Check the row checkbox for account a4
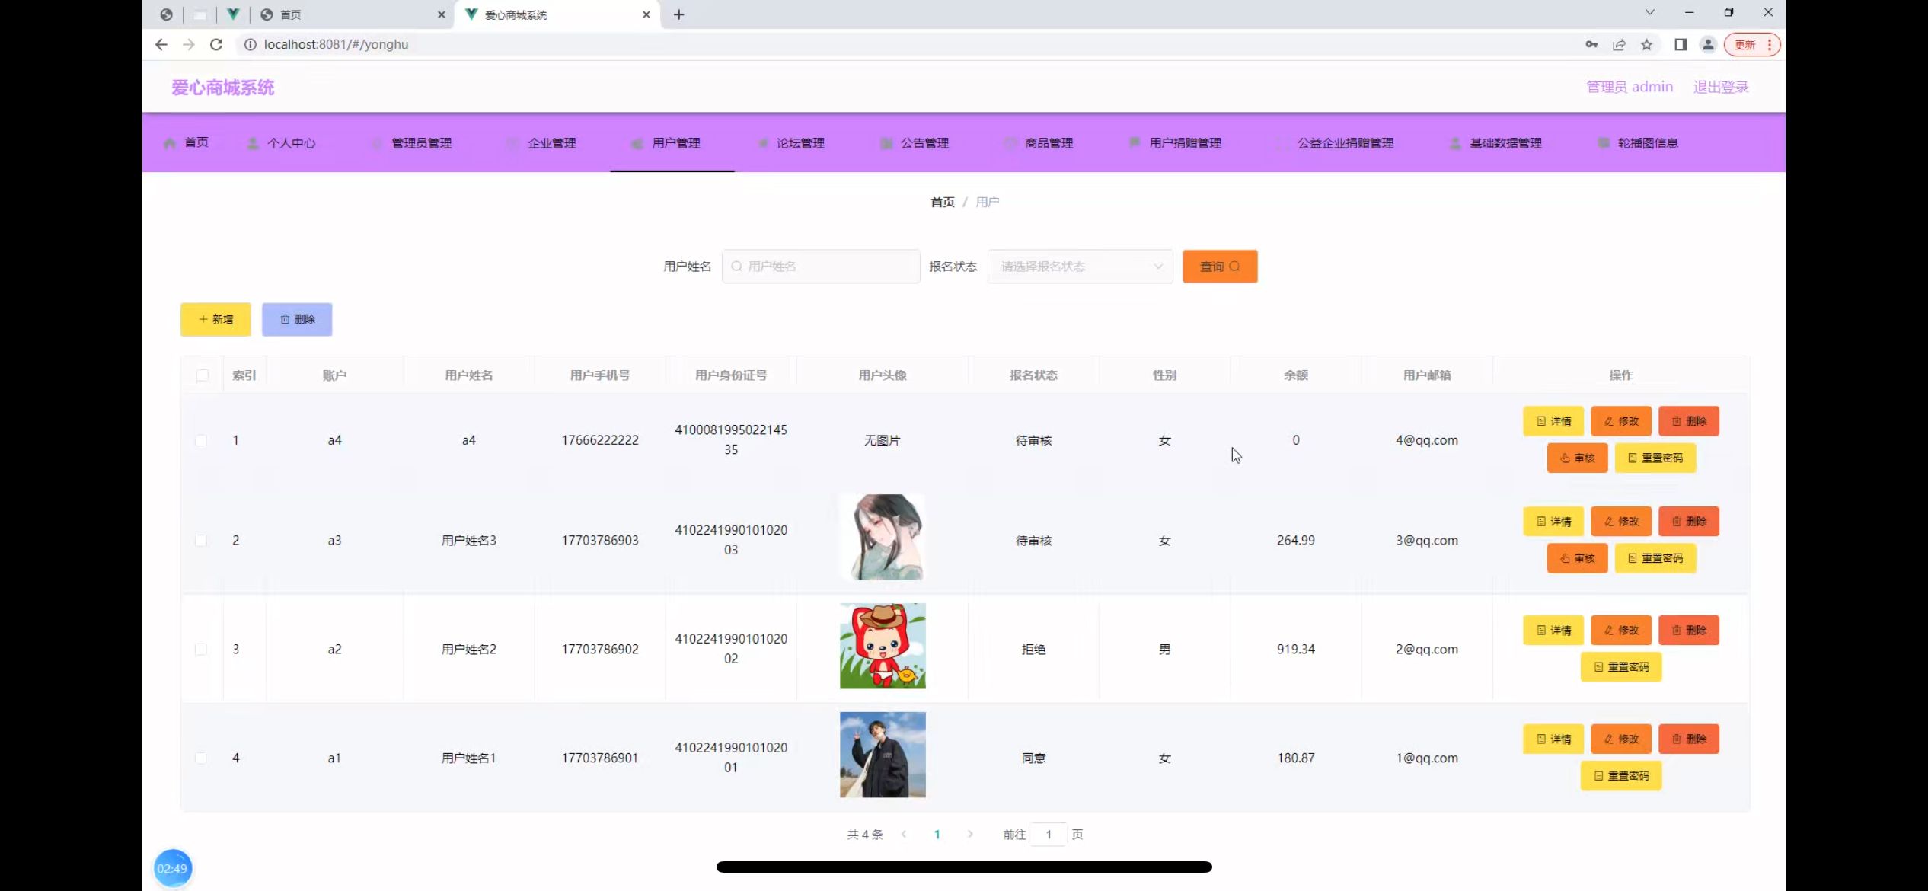This screenshot has width=1928, height=891. tap(201, 440)
